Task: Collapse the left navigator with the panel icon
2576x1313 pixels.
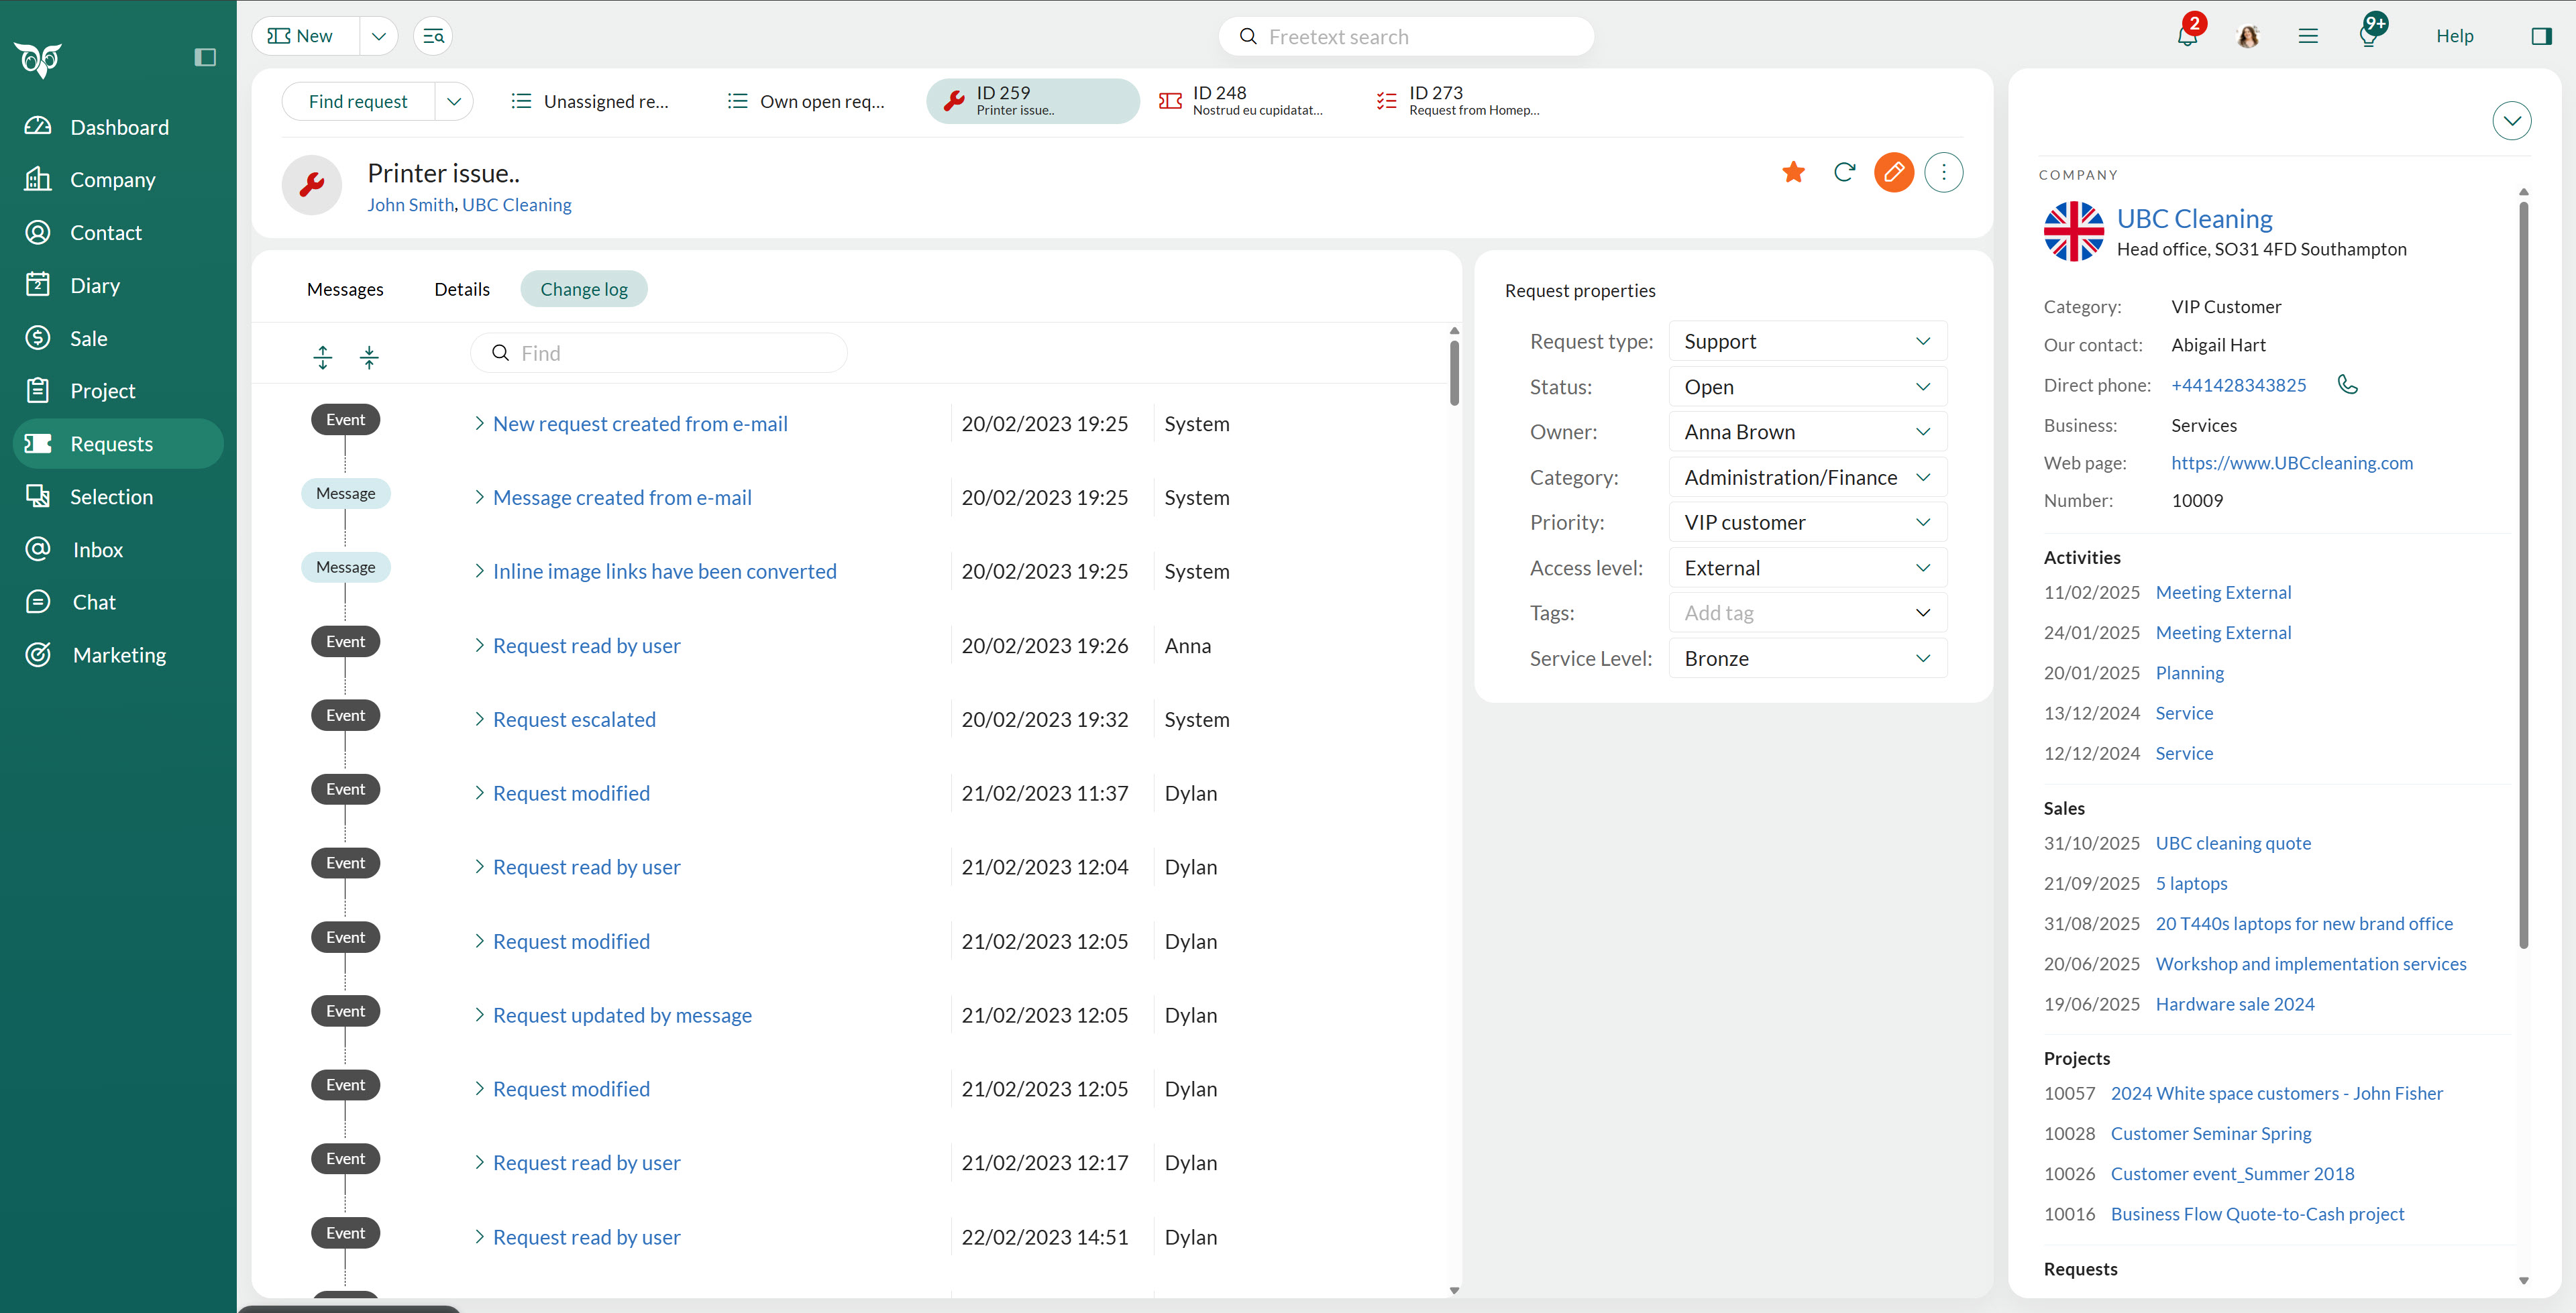Action: [x=205, y=57]
